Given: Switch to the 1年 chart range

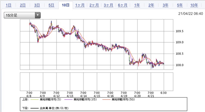Looking at the screenshot, I should point(137,5).
